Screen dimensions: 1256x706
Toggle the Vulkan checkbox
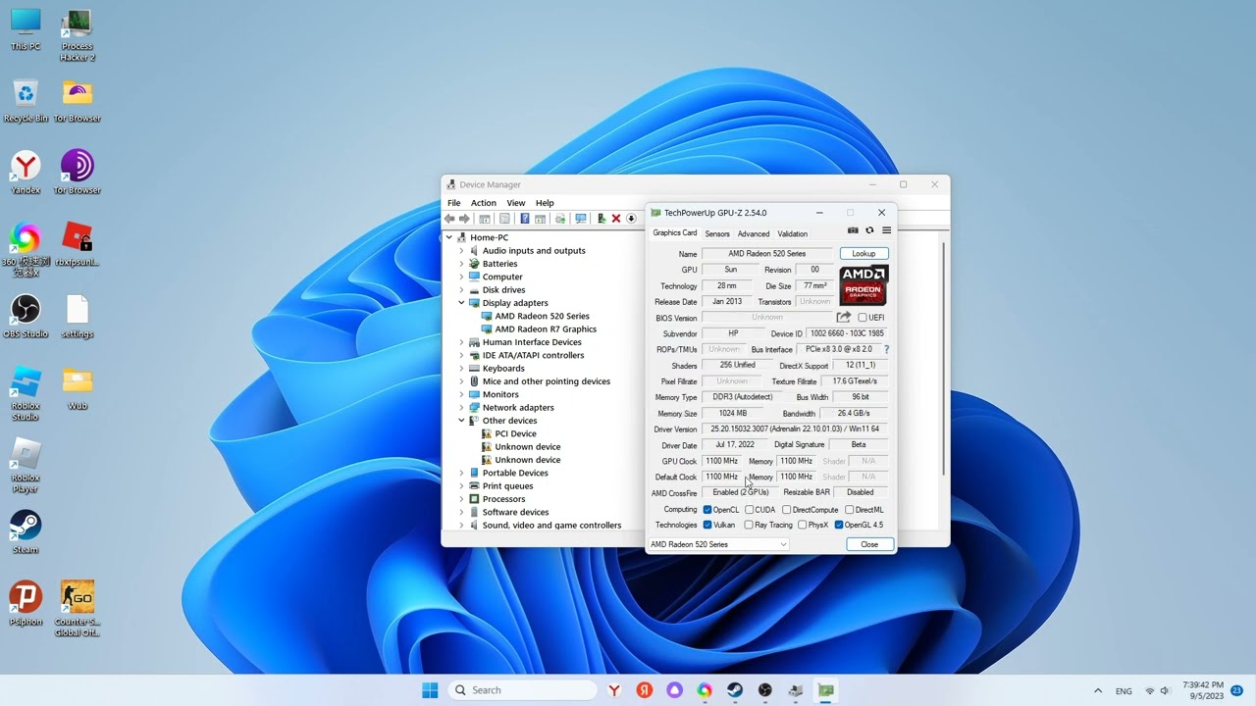(707, 525)
